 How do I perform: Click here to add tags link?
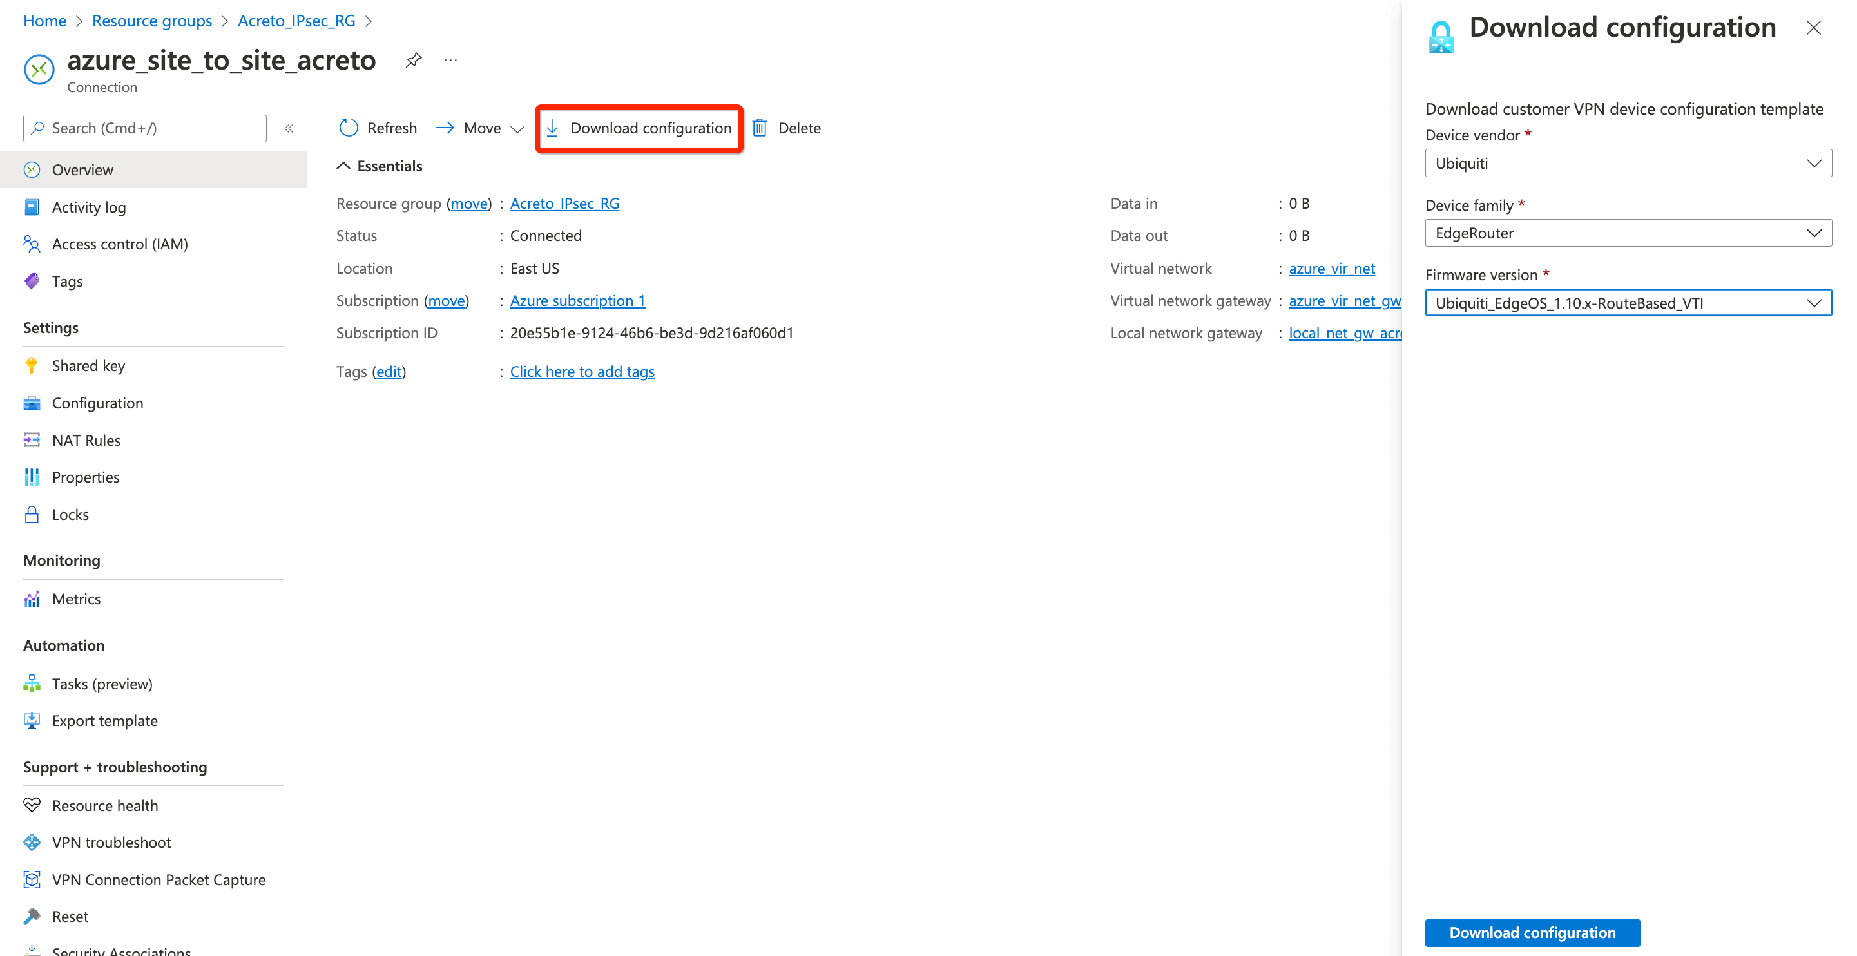point(582,371)
